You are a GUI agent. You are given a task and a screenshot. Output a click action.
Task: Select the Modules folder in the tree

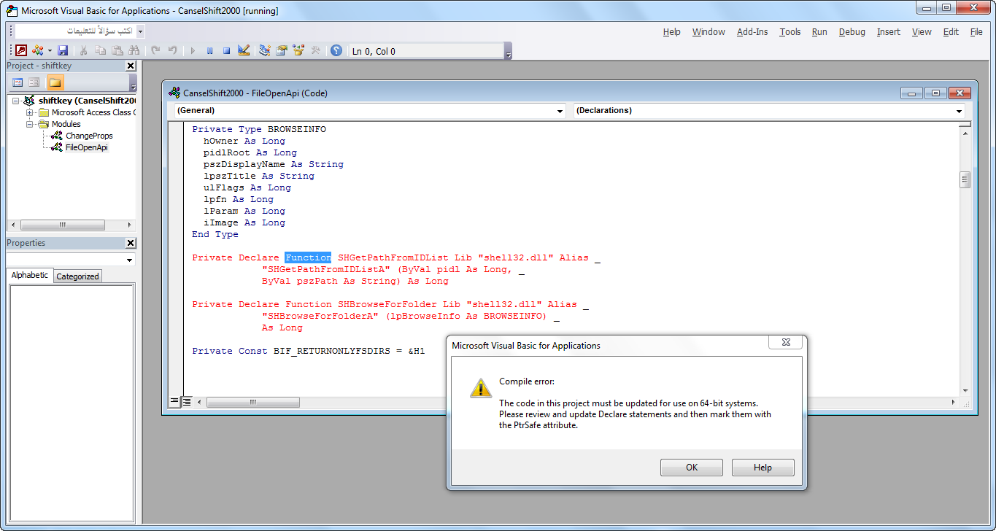click(66, 124)
